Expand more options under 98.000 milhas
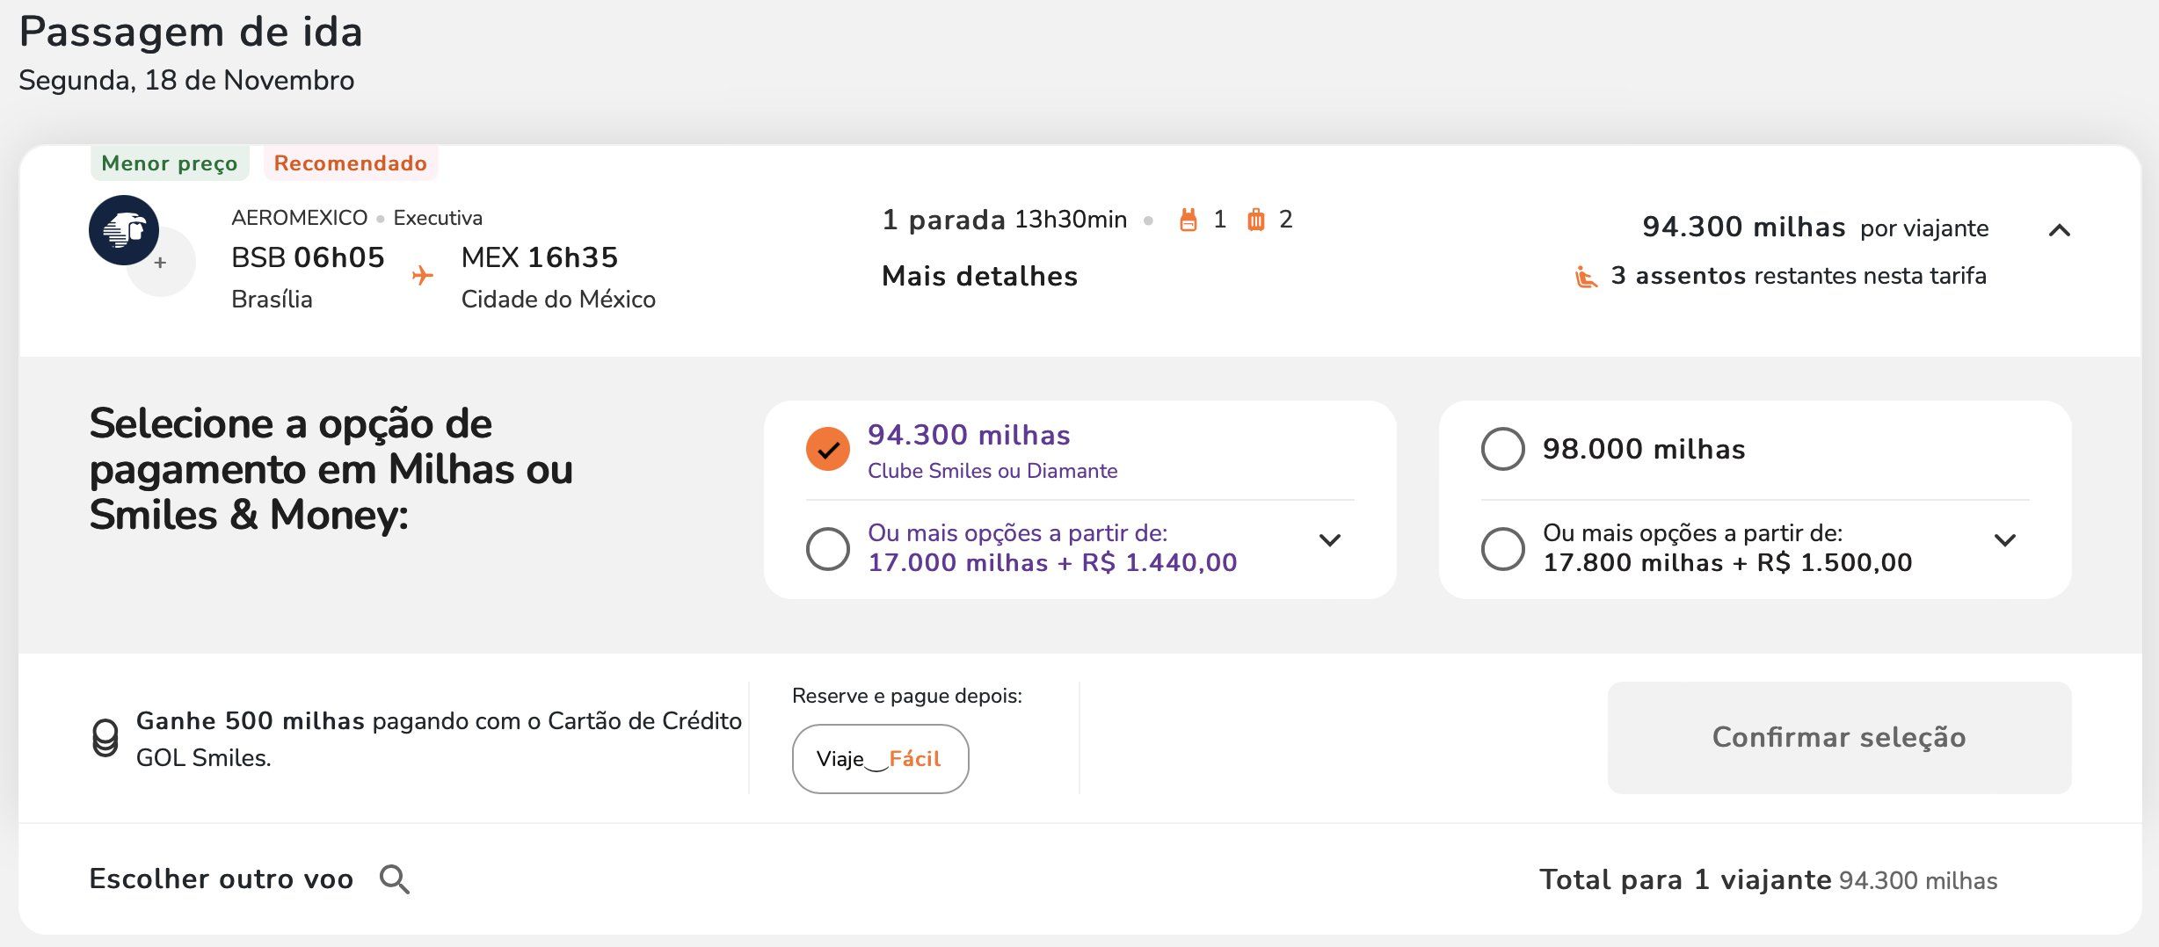The width and height of the screenshot is (2159, 947). point(2005,540)
